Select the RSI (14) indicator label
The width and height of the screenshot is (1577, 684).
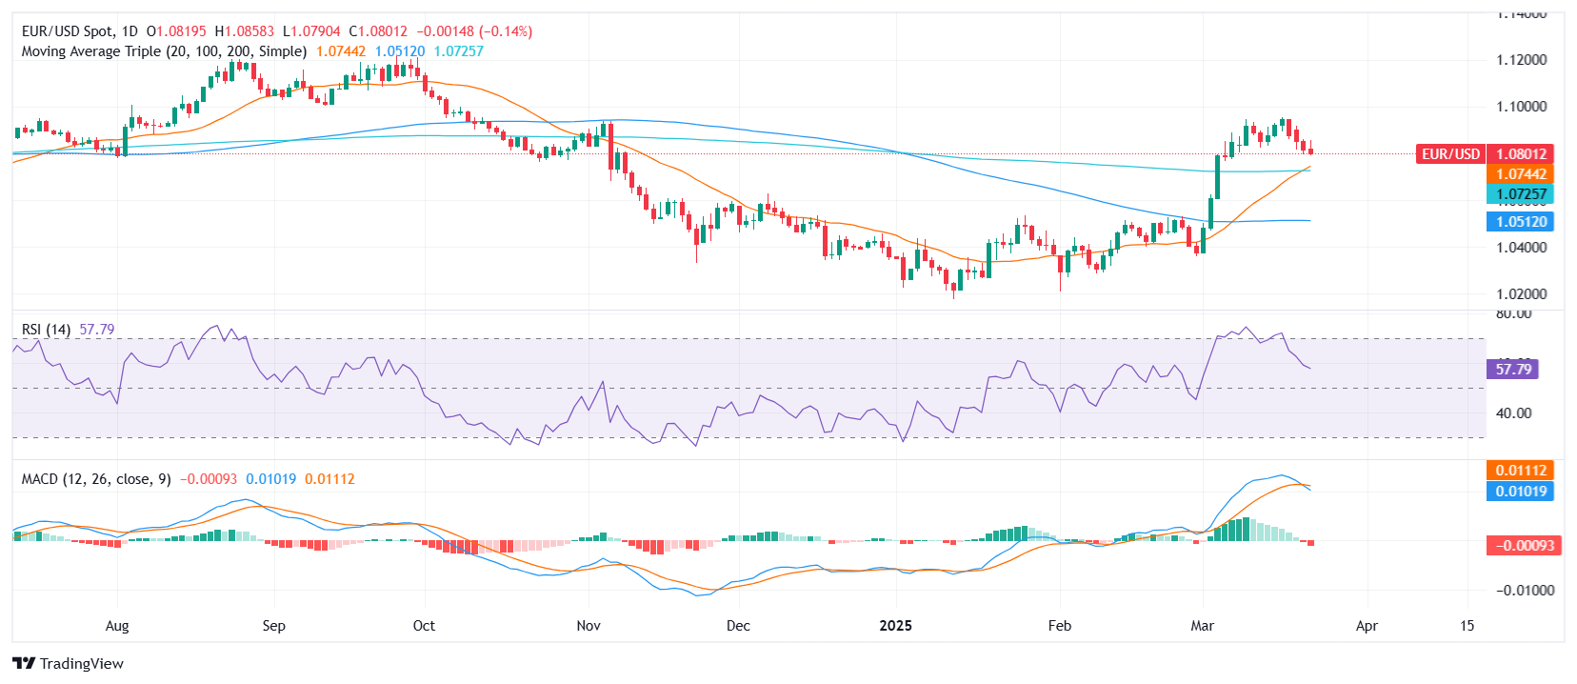(46, 330)
